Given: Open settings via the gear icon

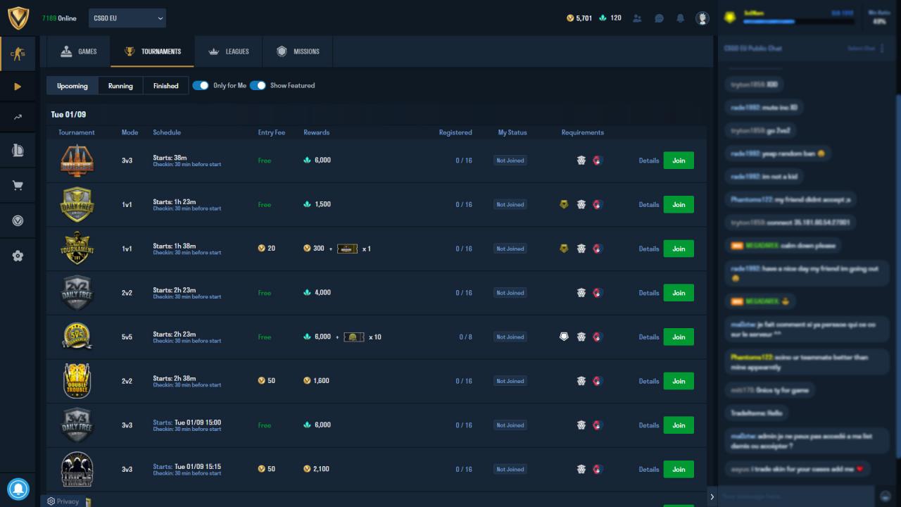Looking at the screenshot, I should pos(18,256).
